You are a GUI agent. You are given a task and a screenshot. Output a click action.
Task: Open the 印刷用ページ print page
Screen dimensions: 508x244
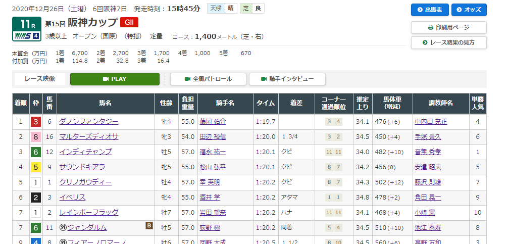coord(449,28)
